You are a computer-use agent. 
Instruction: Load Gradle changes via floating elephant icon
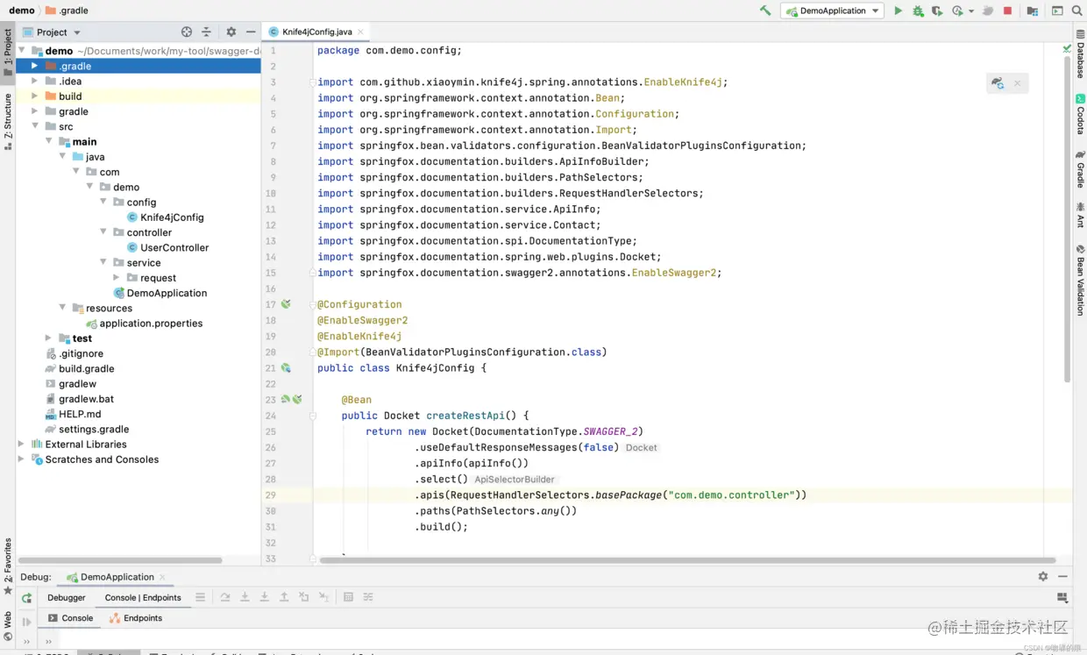(998, 83)
